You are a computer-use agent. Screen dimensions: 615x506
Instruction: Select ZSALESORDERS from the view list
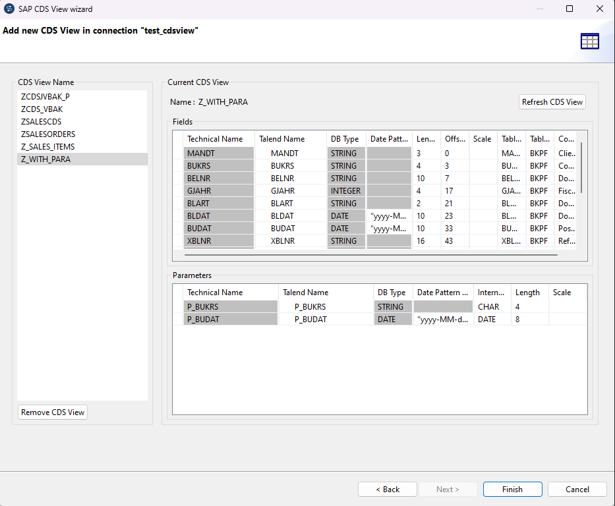pyautogui.click(x=47, y=134)
